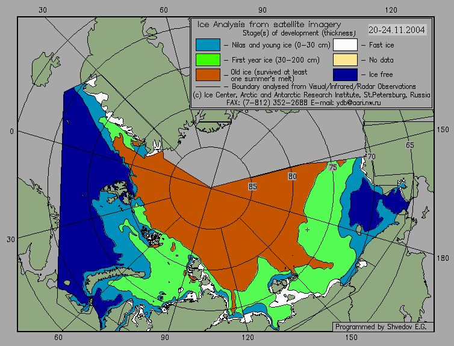Click the 120 longitude label on the top margin
The height and width of the screenshot is (346, 454).
[x=391, y=10]
